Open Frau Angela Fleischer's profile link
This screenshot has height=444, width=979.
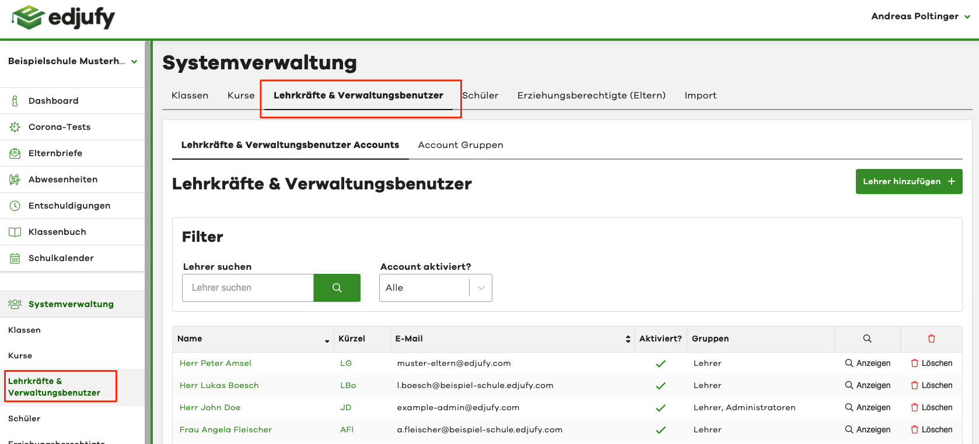click(225, 429)
